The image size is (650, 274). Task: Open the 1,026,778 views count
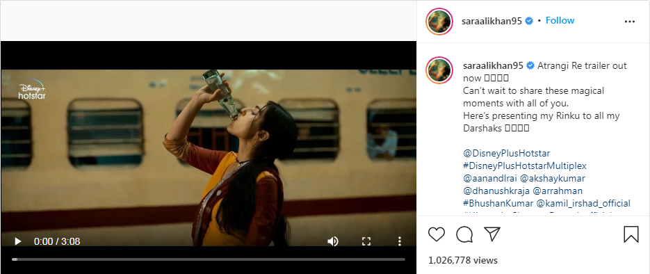[x=462, y=260]
